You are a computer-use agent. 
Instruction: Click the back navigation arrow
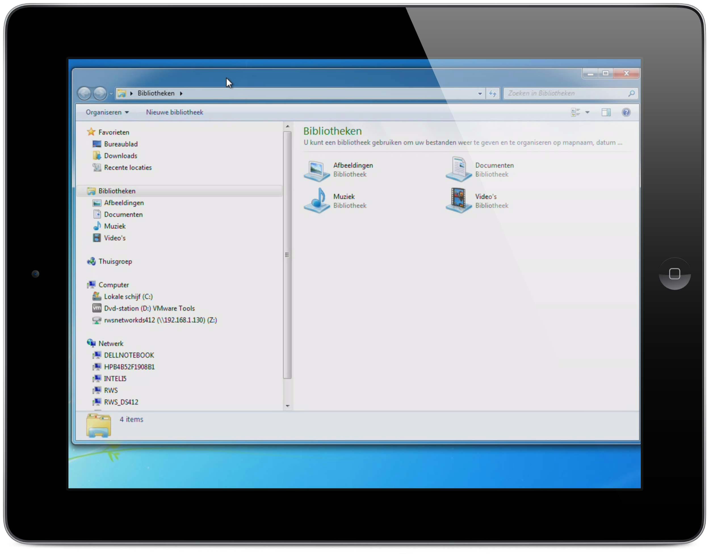point(84,94)
